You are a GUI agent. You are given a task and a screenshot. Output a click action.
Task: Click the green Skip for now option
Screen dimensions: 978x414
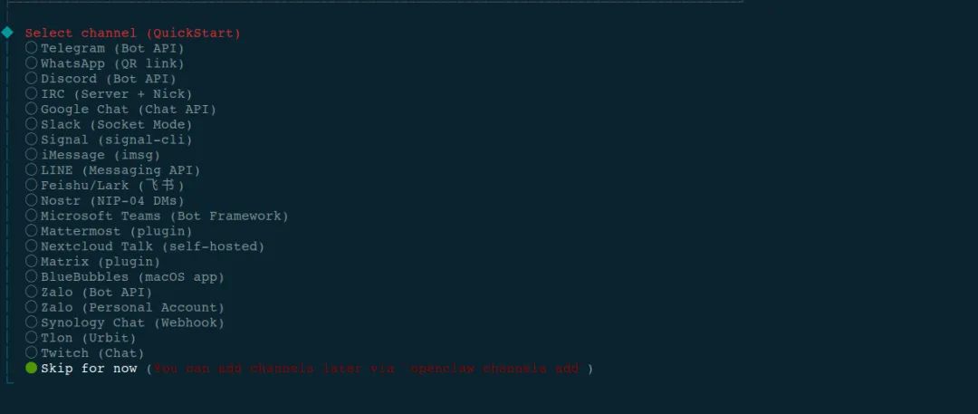click(x=81, y=369)
